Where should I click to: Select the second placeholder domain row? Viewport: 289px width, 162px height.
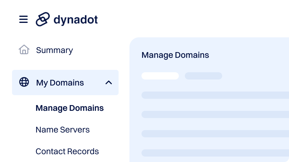[215, 114]
